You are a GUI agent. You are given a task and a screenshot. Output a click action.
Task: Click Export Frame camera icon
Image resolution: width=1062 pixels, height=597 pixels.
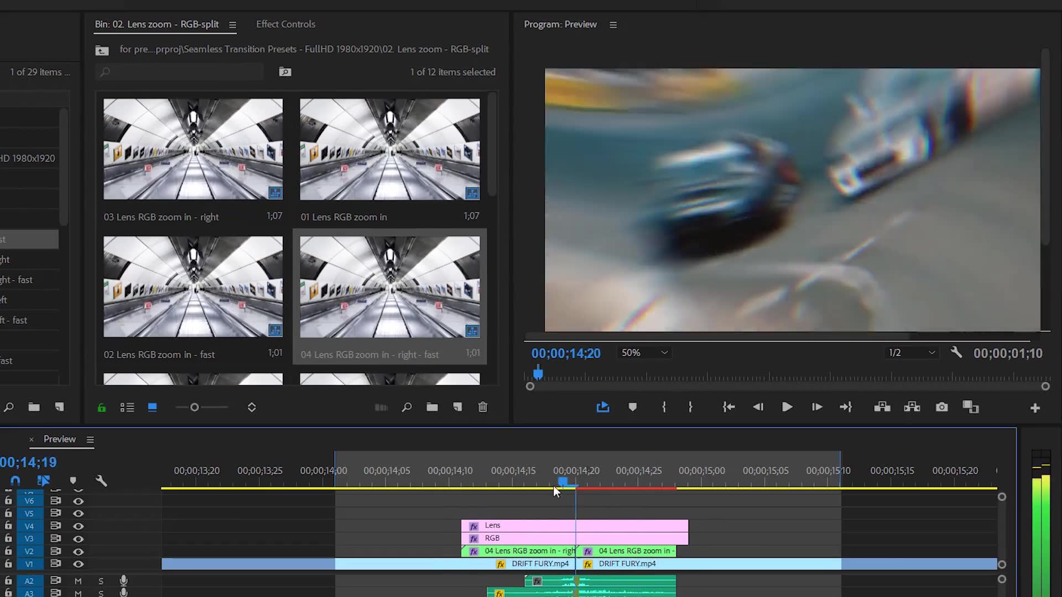(x=942, y=407)
